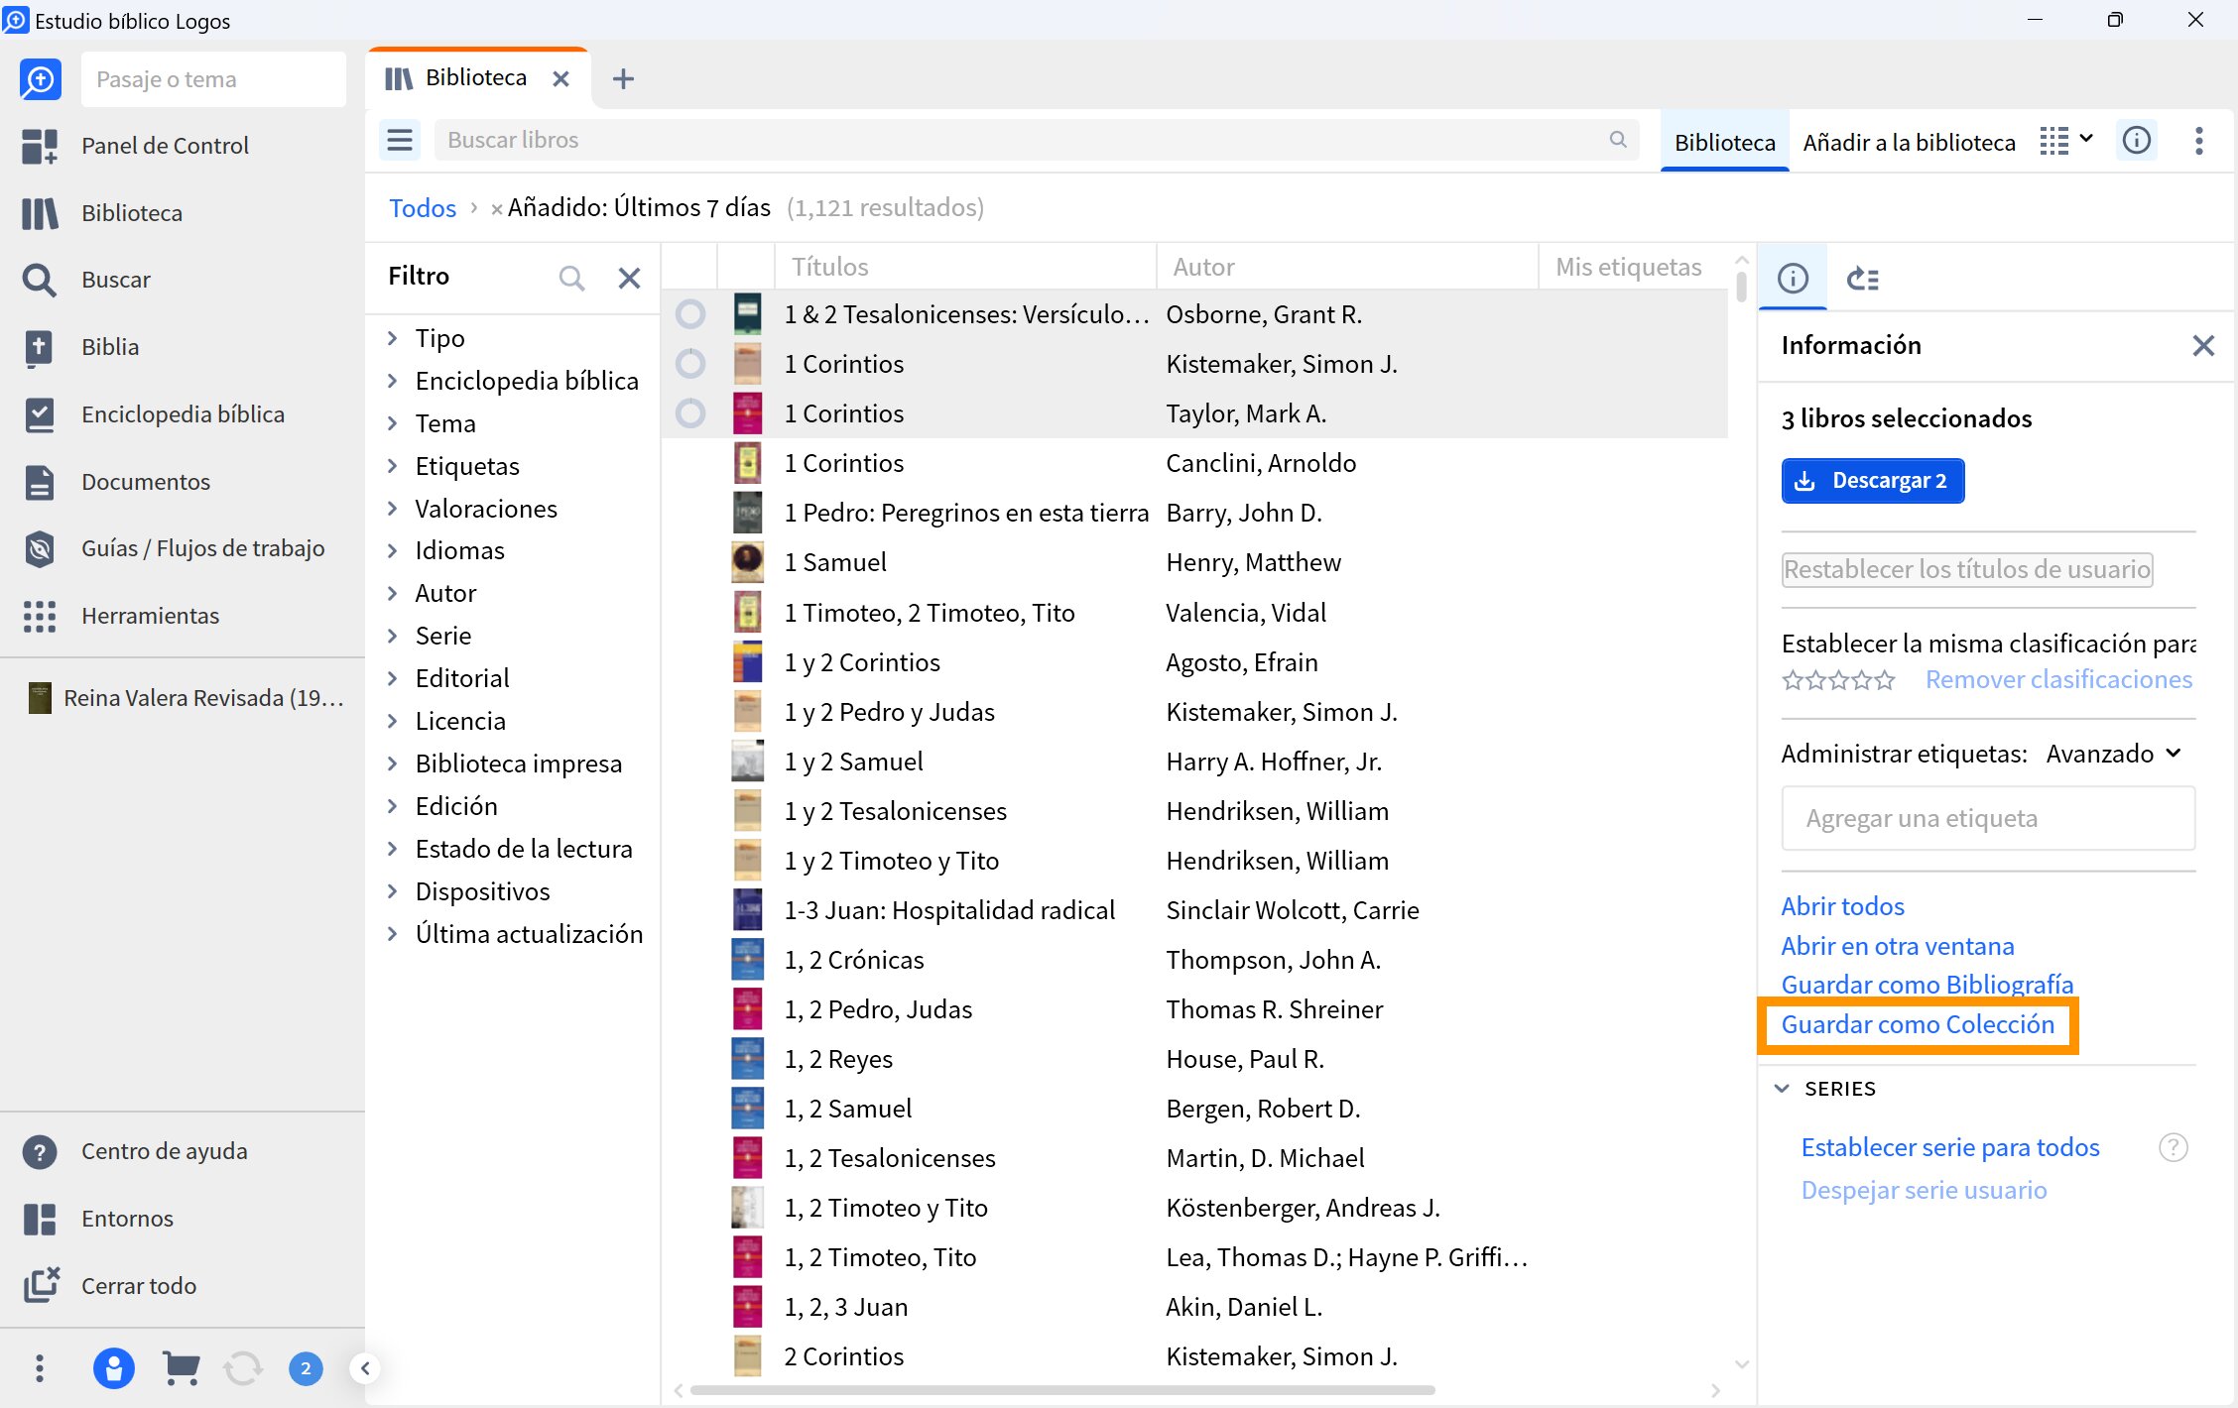The width and height of the screenshot is (2238, 1408).
Task: Expand the Tema filter
Action: click(x=393, y=423)
